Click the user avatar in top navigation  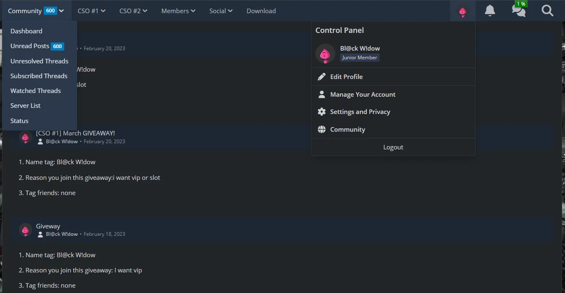463,11
